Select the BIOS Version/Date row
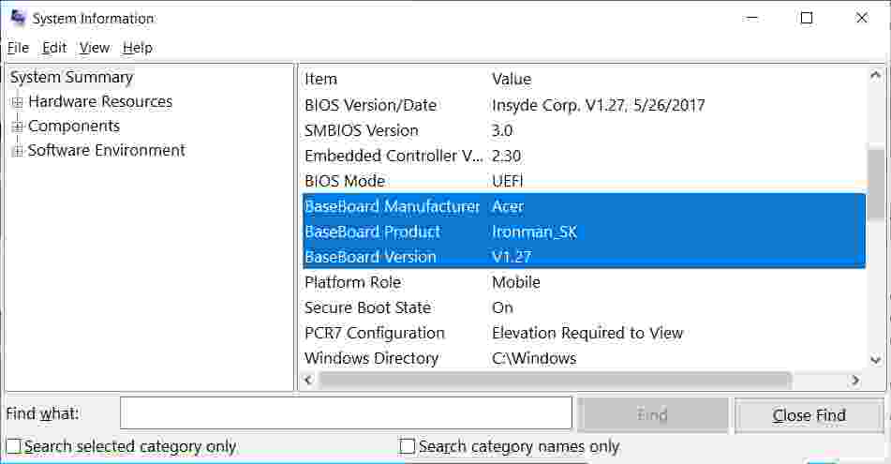 584,105
